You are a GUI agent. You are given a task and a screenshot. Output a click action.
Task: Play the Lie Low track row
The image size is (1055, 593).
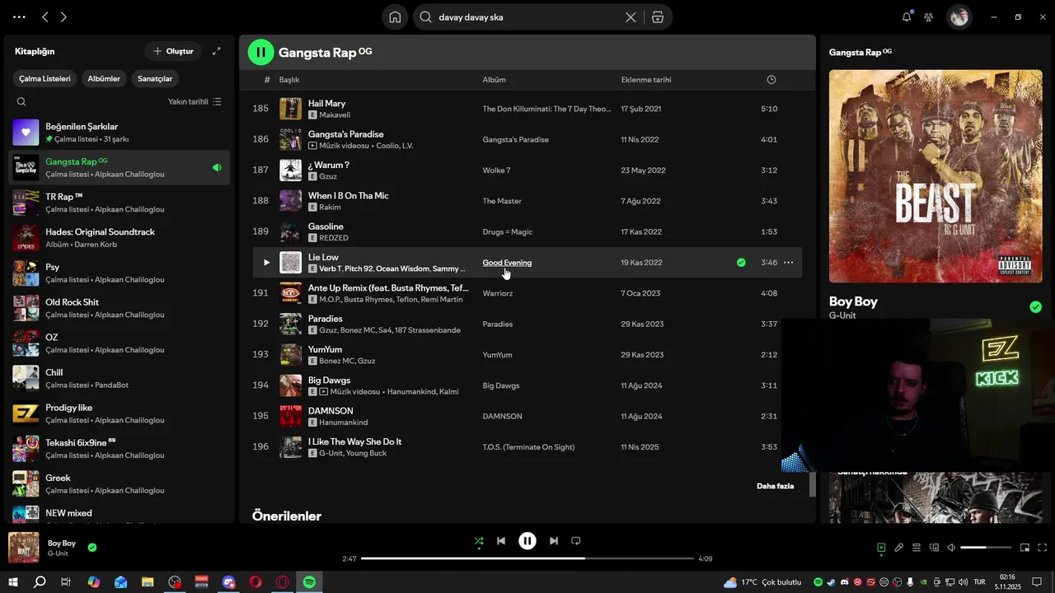[x=266, y=263]
